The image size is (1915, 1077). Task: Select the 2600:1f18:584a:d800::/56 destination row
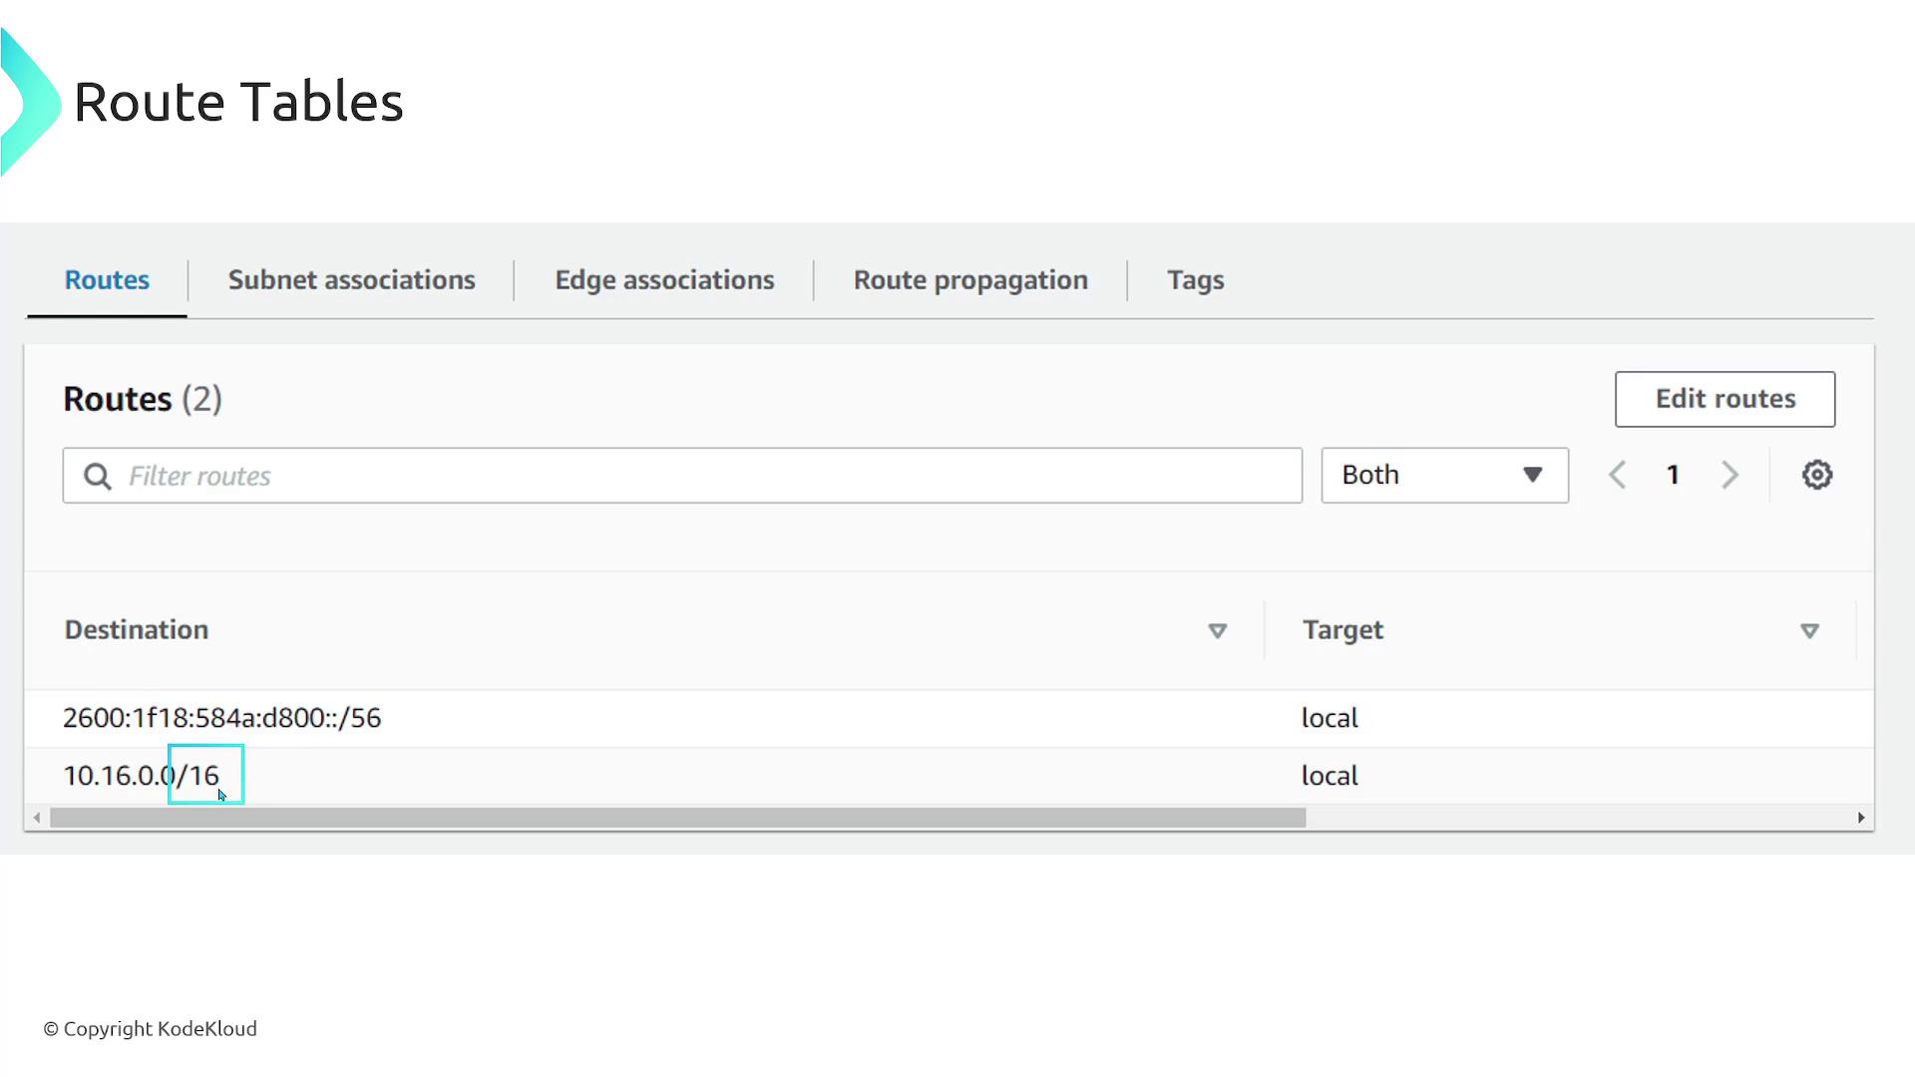pos(221,718)
